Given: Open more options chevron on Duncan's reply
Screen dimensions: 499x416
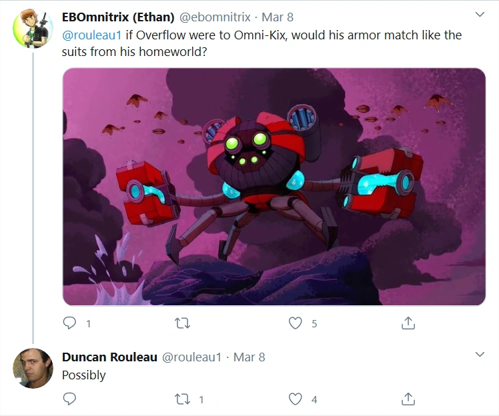Looking at the screenshot, I should (480, 354).
